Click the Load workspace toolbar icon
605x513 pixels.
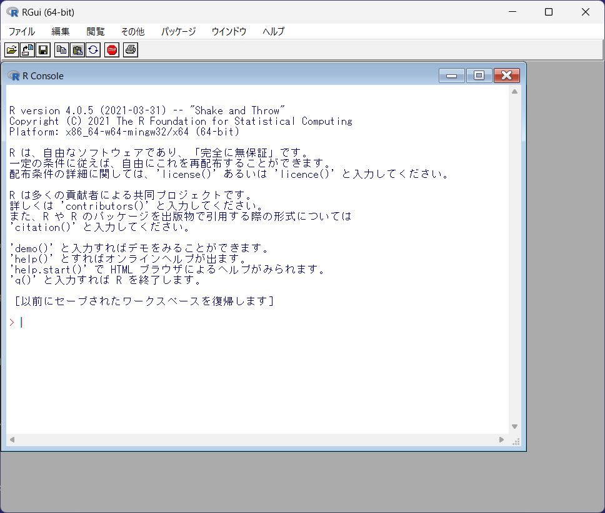[27, 50]
